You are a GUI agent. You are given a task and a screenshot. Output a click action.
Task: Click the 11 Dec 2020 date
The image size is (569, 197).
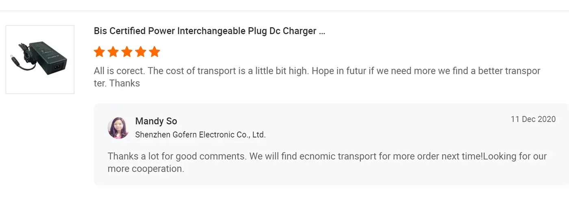click(533, 119)
